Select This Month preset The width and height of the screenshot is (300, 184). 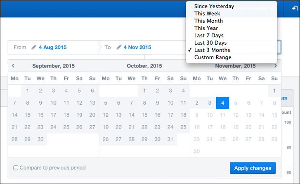click(x=208, y=21)
